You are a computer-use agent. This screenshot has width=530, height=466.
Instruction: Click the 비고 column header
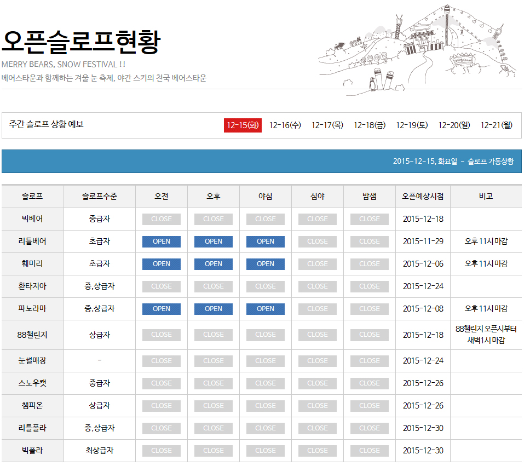click(x=486, y=196)
